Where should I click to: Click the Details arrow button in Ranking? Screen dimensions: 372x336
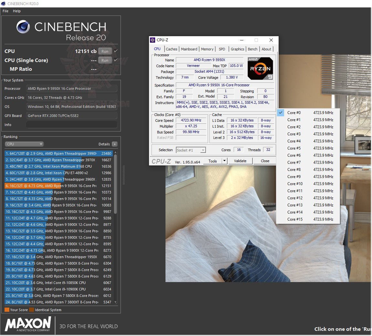tap(115, 144)
